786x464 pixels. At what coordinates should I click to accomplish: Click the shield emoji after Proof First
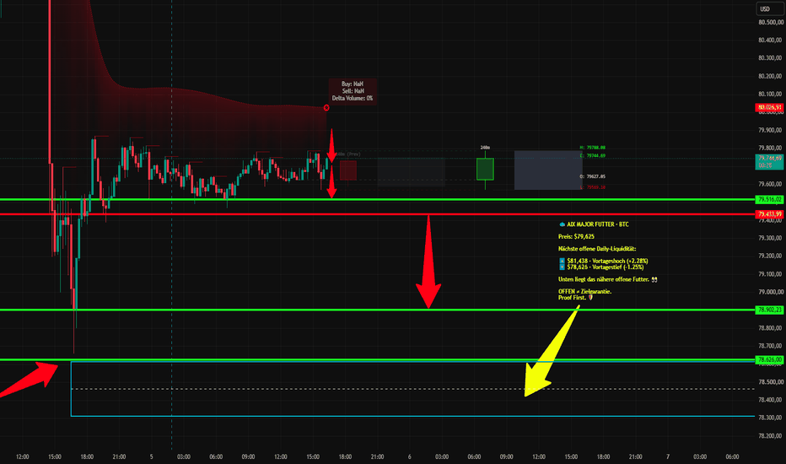coord(590,298)
